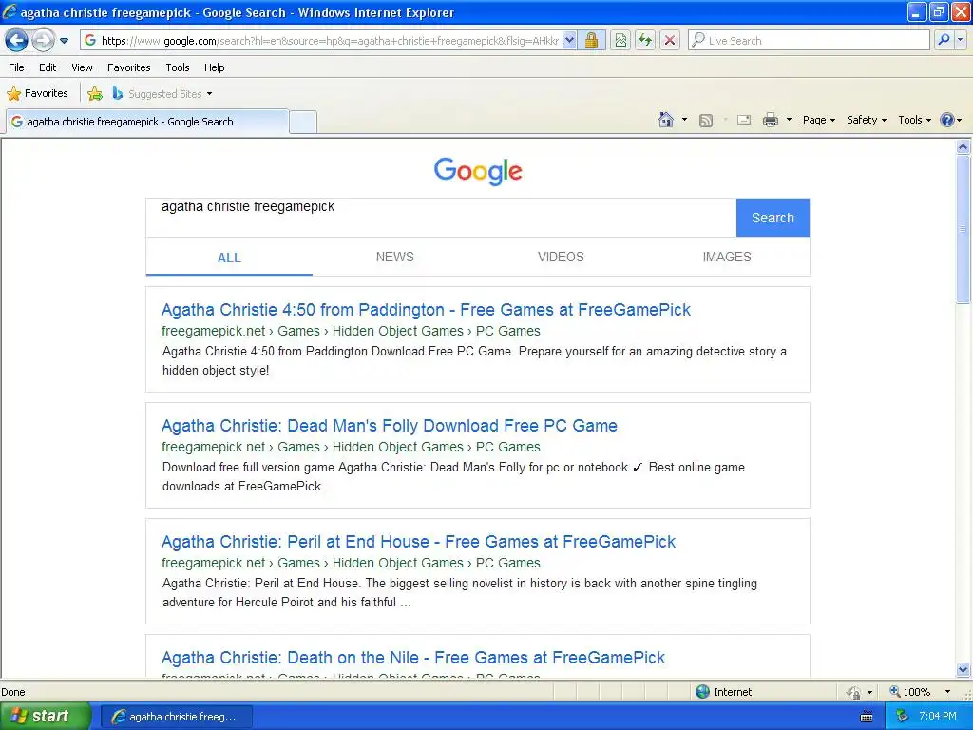Open recent pages dropdown next to Forward

point(64,41)
